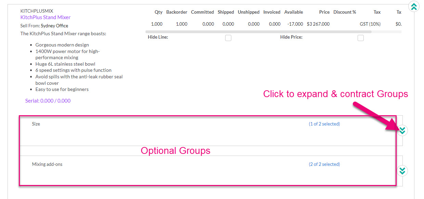Click the Invoiced column header
The width and height of the screenshot is (424, 199).
(272, 12)
